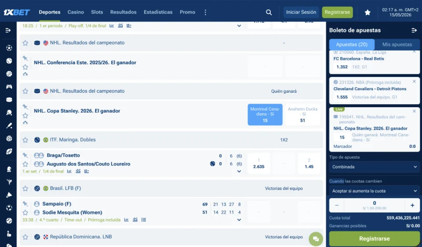Remove NHL. Copa Stanley bet from slip
Viewport: 422px width, 247px height.
coord(414,111)
